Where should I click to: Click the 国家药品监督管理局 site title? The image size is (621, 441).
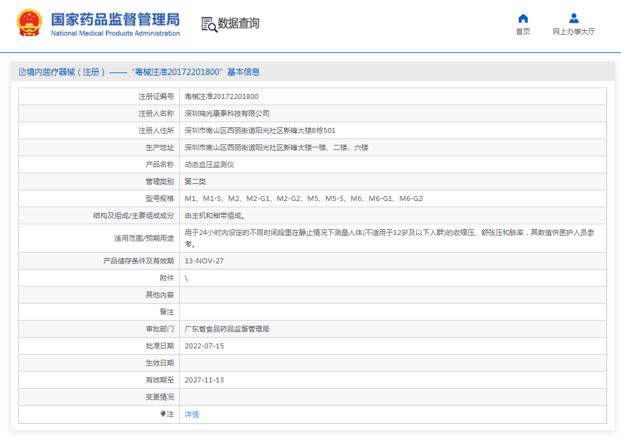point(115,18)
